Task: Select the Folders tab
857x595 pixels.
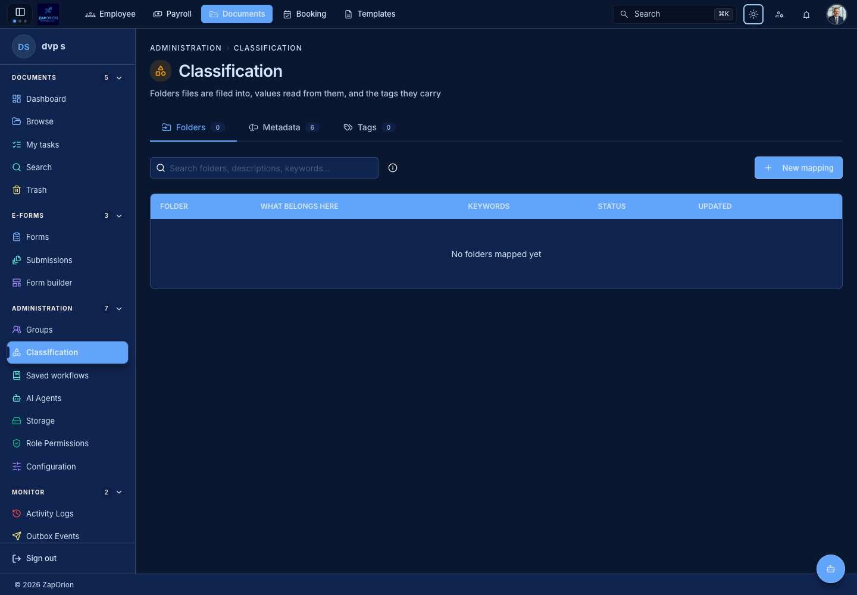Action: coord(193,127)
